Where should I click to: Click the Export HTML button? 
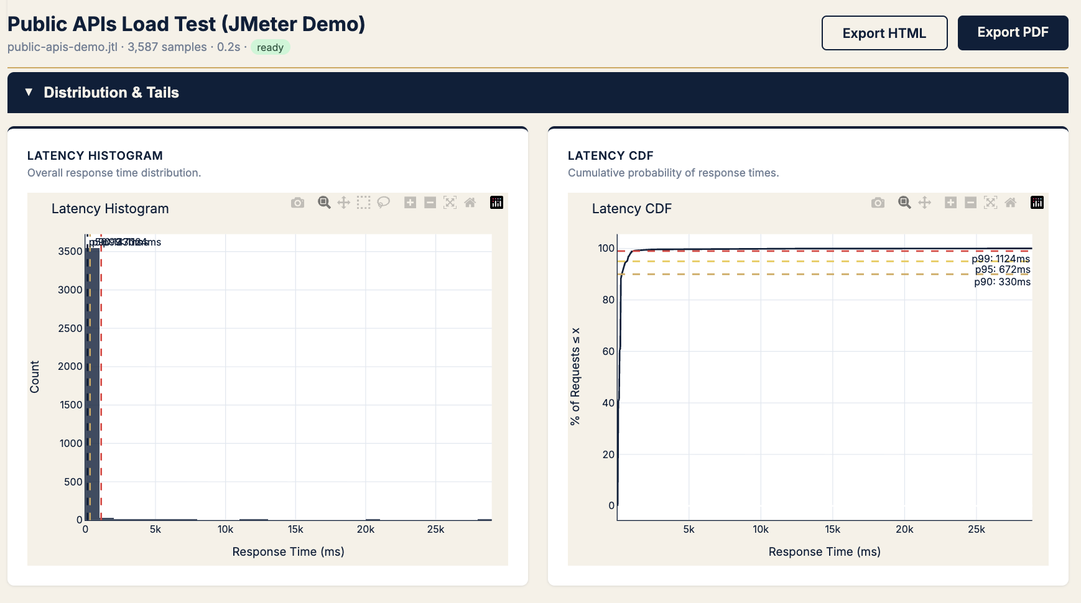pos(884,33)
